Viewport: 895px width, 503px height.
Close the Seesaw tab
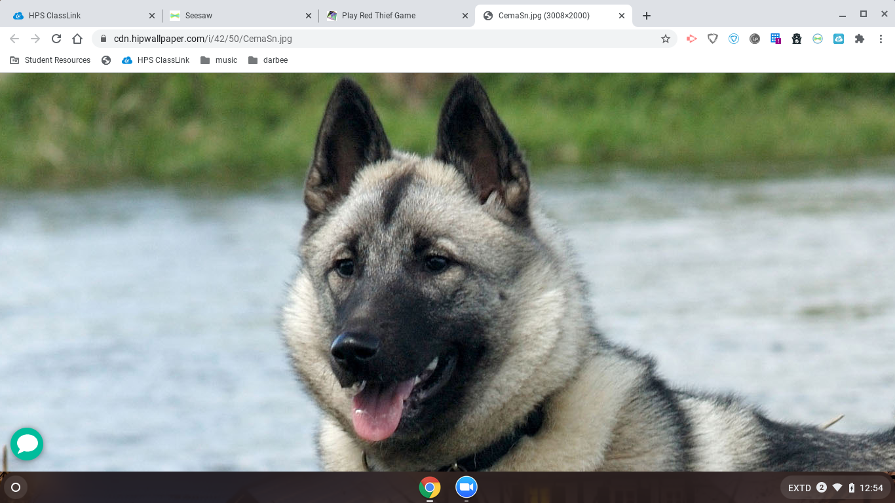(x=309, y=16)
